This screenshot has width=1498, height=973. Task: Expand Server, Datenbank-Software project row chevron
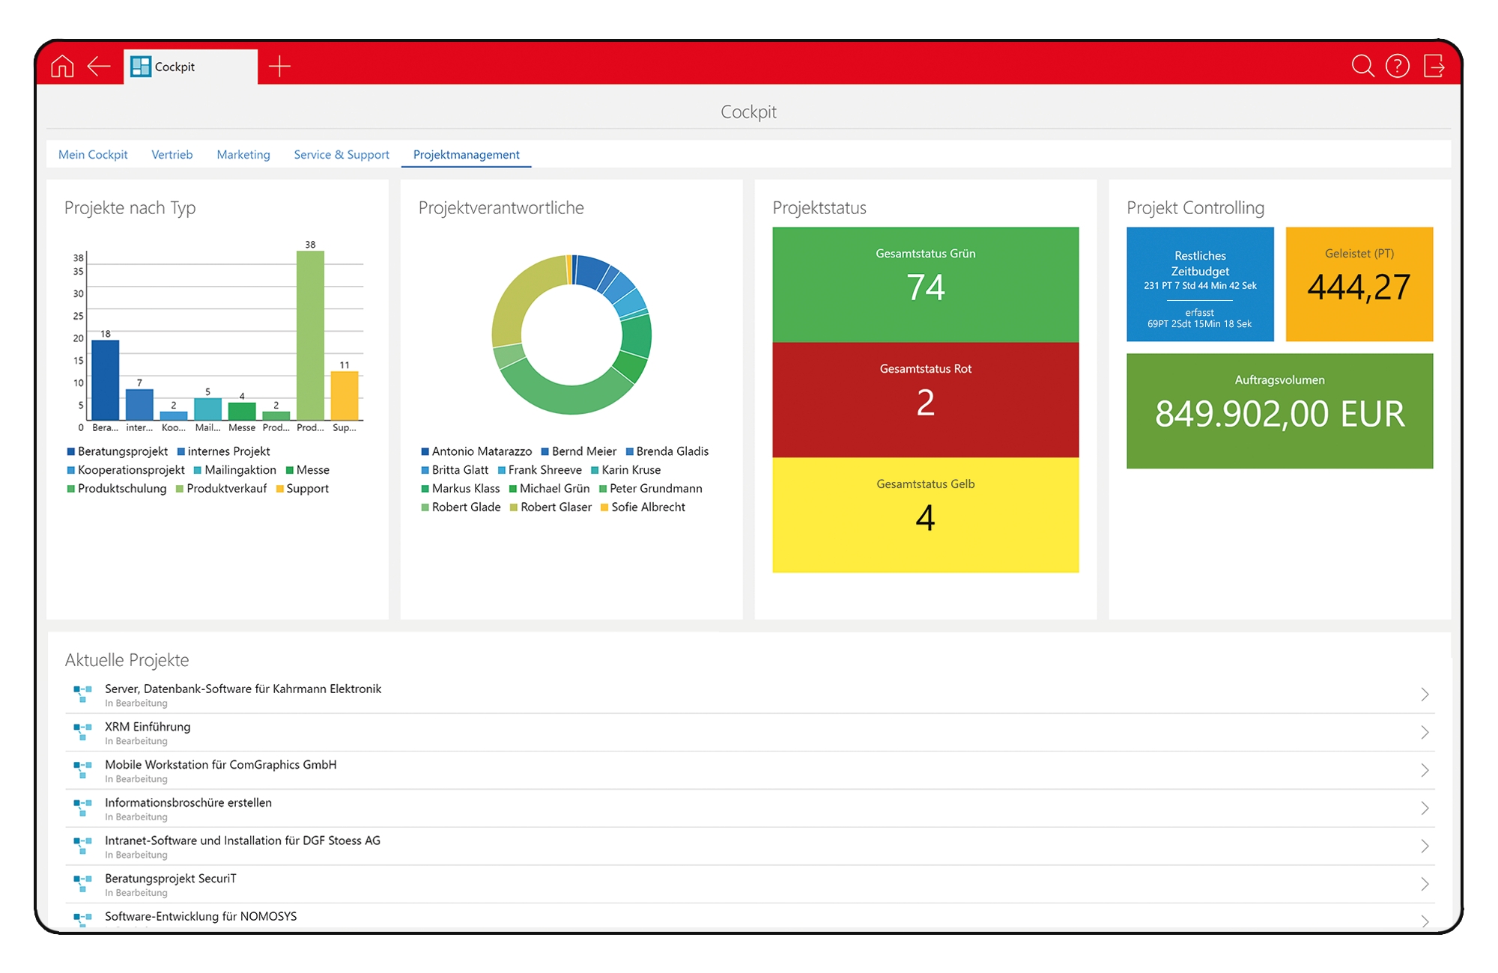coord(1425,695)
